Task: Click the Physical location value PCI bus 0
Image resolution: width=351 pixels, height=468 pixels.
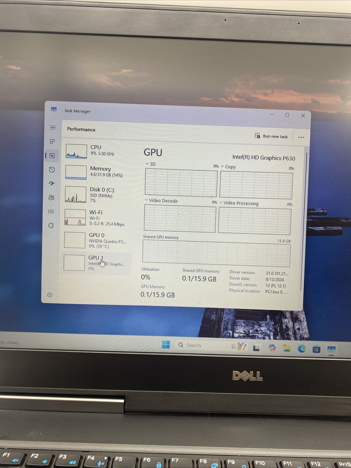Action: click(x=276, y=292)
